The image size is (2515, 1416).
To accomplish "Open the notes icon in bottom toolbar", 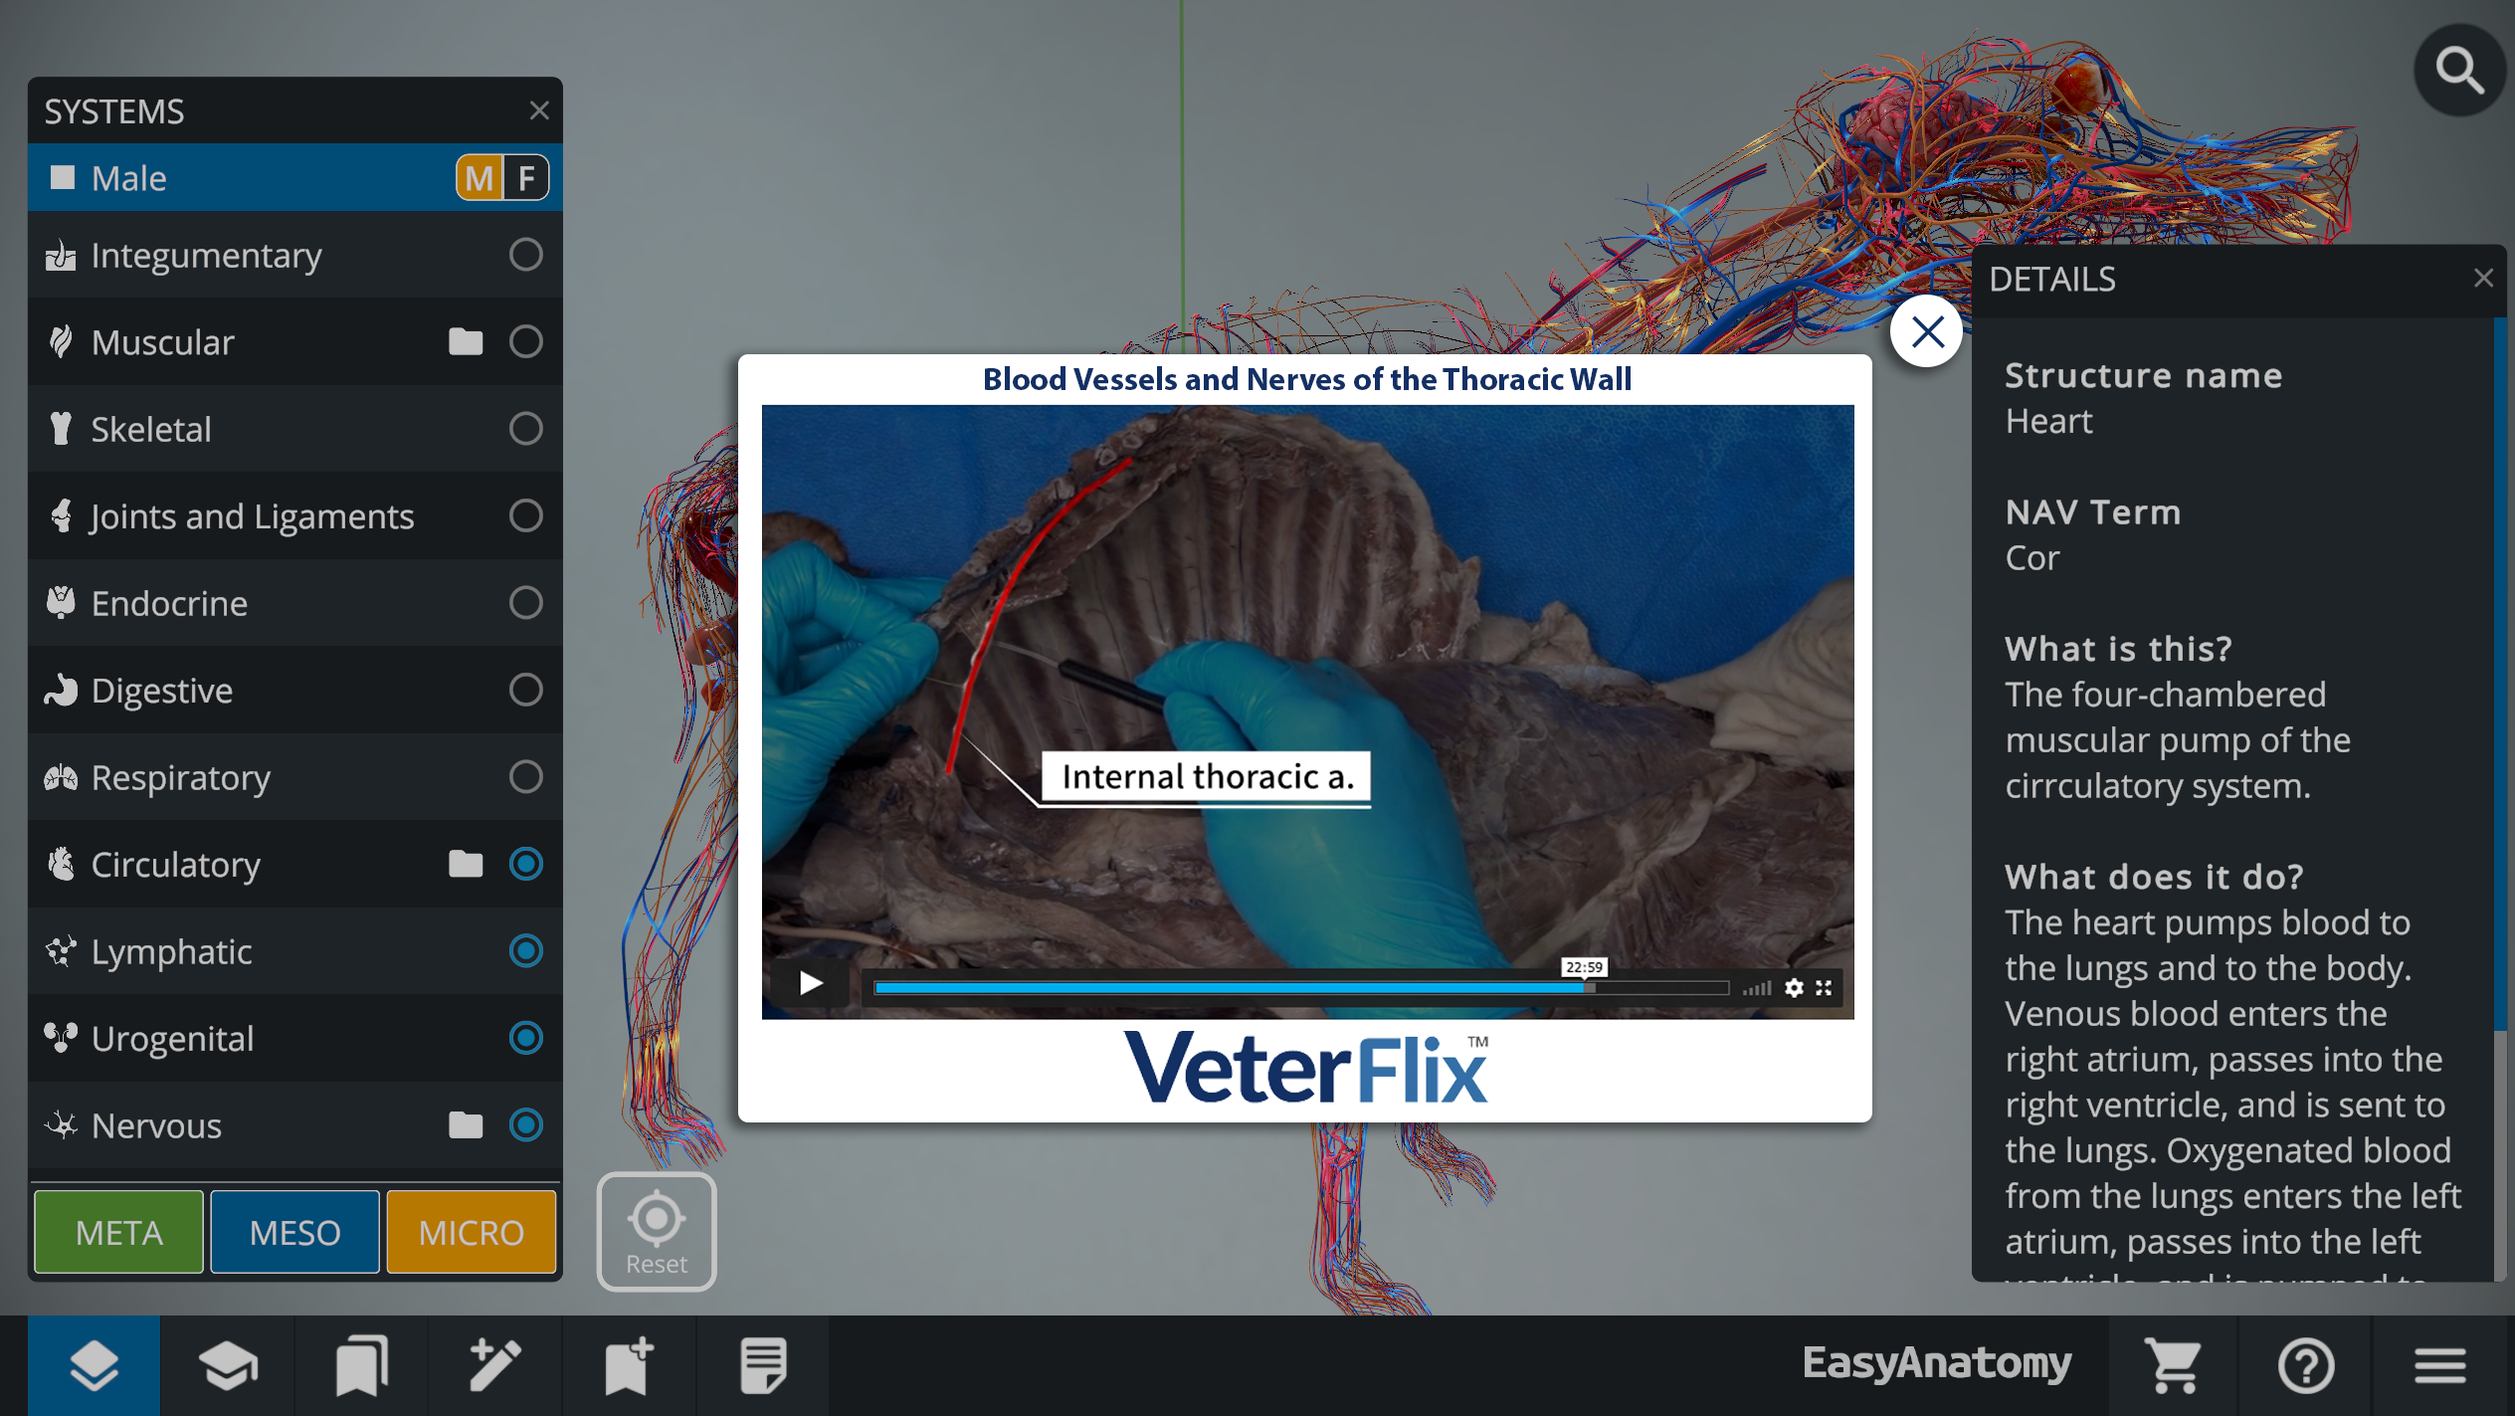I will pos(763,1365).
